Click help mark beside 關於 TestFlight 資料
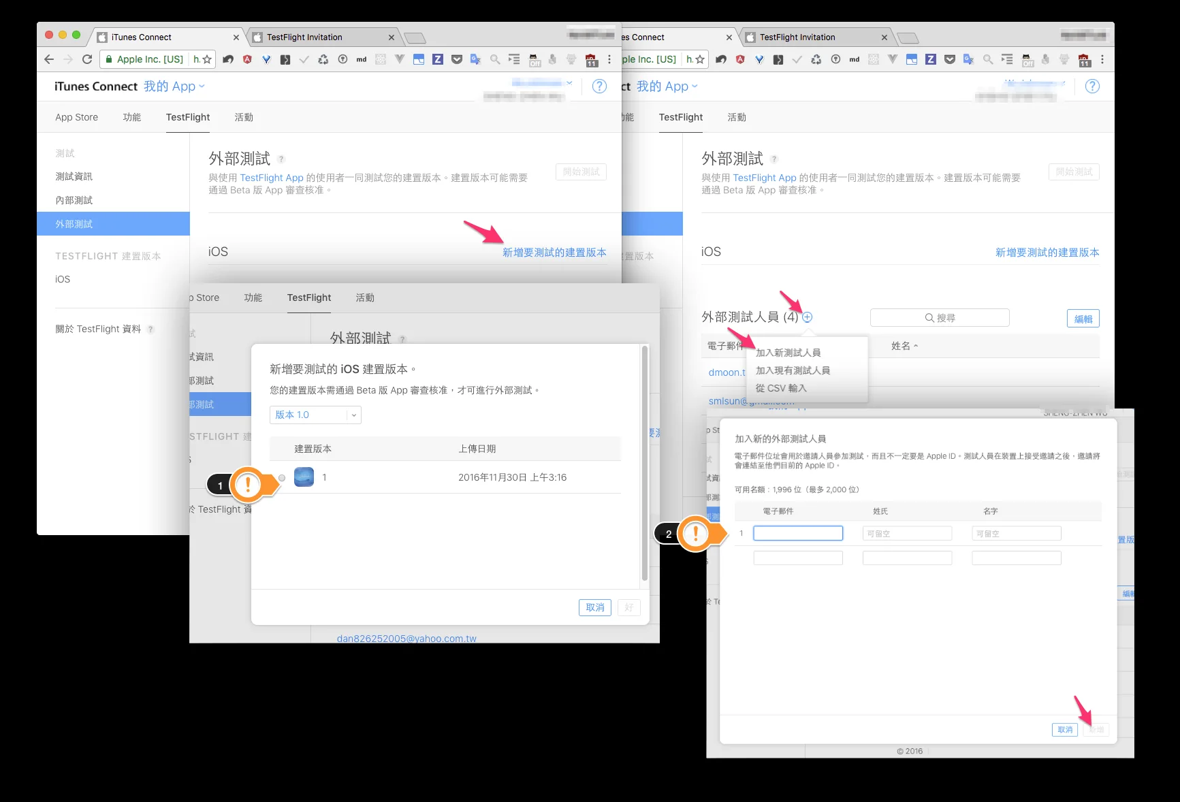Image resolution: width=1180 pixels, height=802 pixels. (x=150, y=330)
